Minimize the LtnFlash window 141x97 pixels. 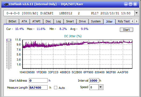[126, 4]
